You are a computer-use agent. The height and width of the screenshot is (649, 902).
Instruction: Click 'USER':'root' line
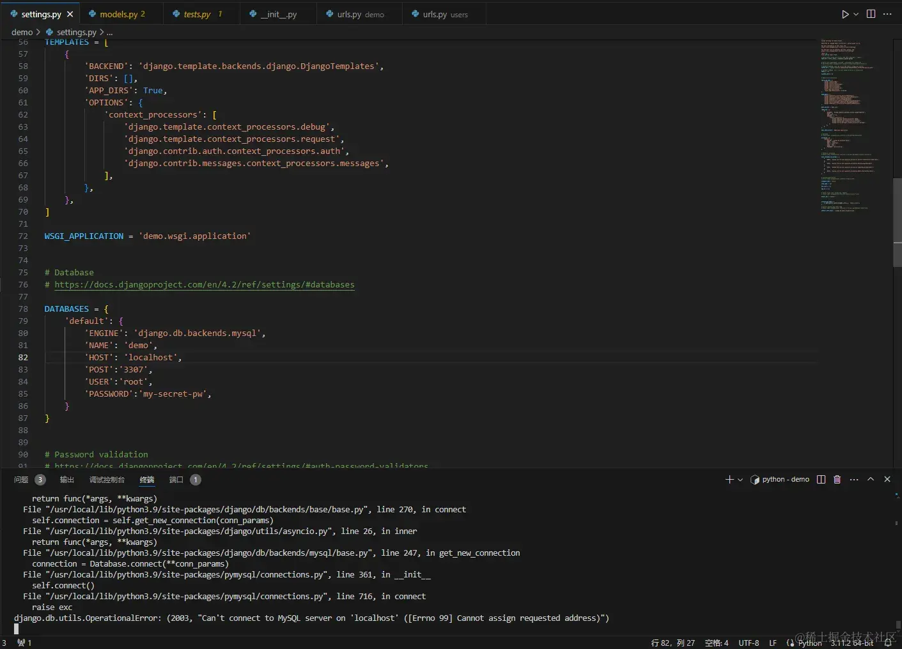point(118,382)
